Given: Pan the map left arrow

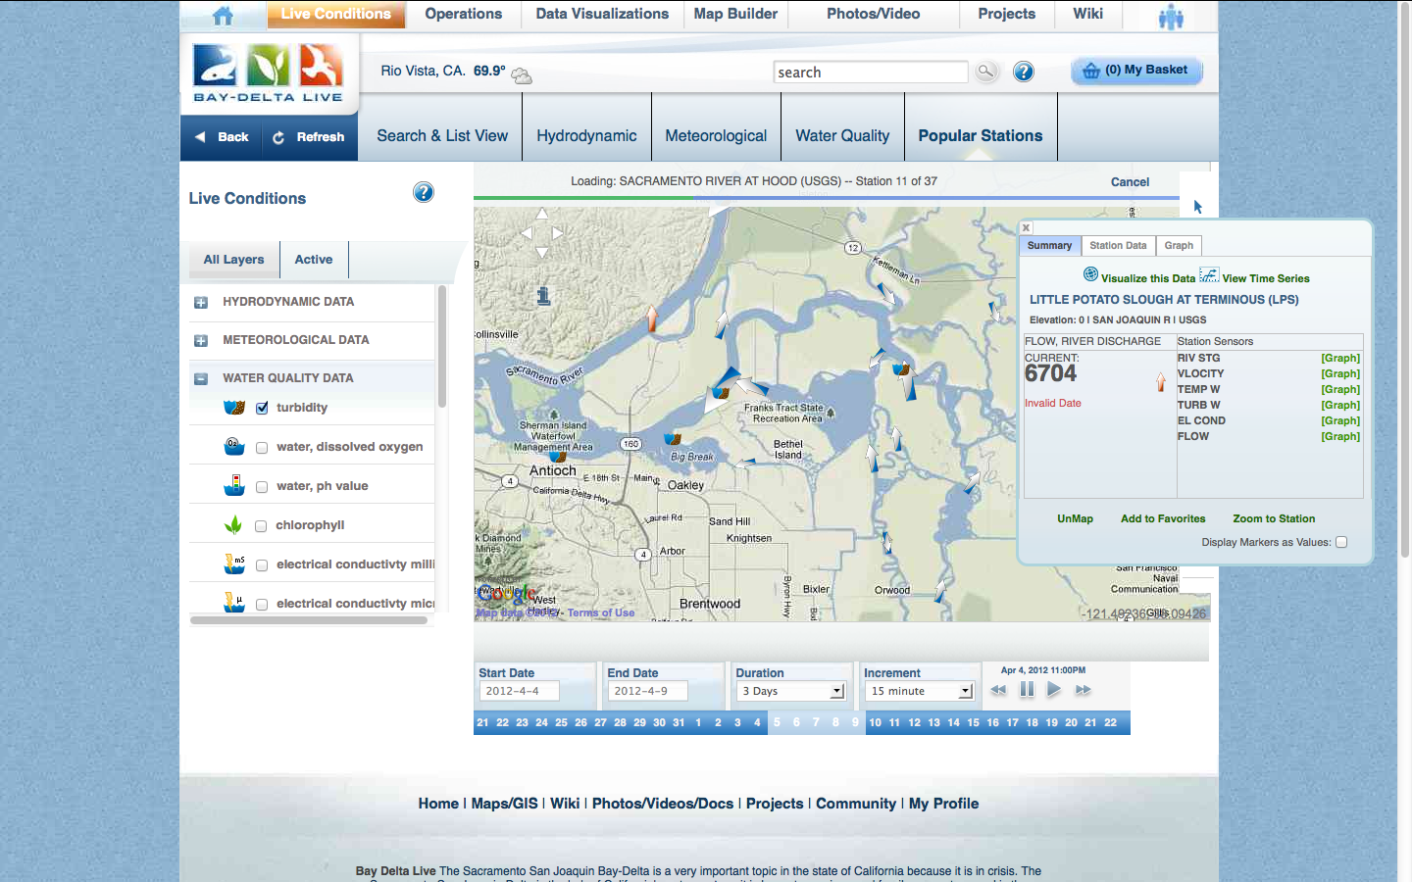Looking at the screenshot, I should coord(527,233).
